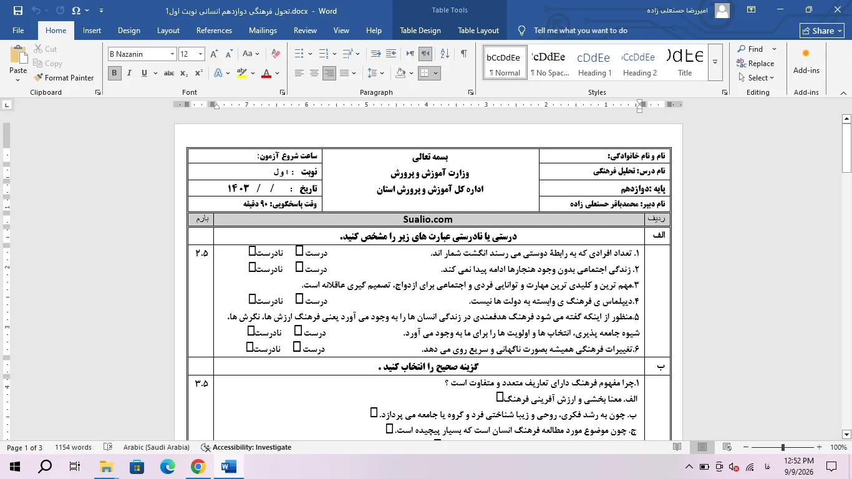
Task: Switch to Read Mode view in status bar
Action: 677,447
